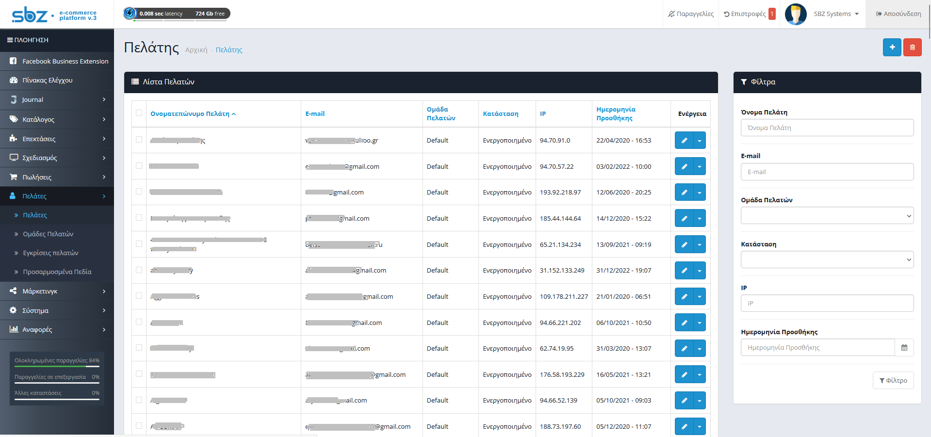
Task: Click the red trash delete button
Action: [912, 48]
